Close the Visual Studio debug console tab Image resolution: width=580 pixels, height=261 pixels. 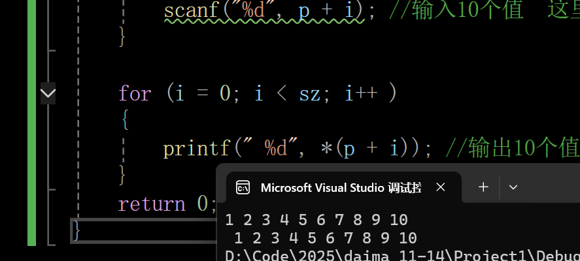440,187
